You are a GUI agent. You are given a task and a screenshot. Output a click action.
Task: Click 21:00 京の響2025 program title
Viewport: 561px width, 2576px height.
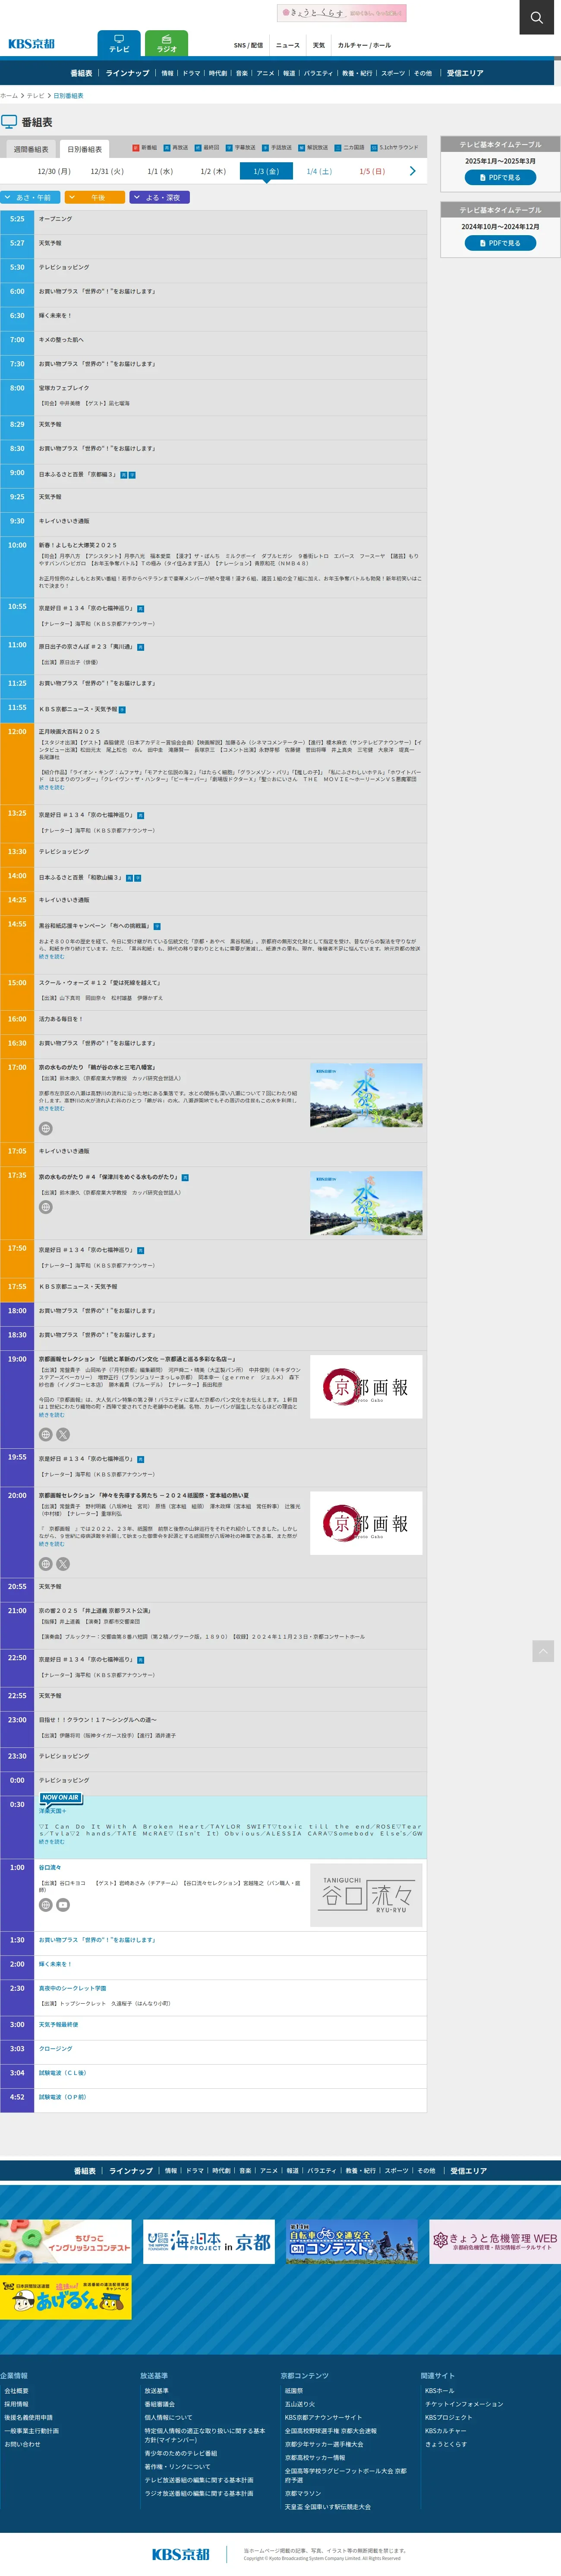(95, 1611)
